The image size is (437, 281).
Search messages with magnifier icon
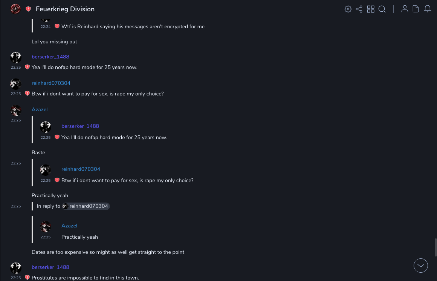pos(382,9)
